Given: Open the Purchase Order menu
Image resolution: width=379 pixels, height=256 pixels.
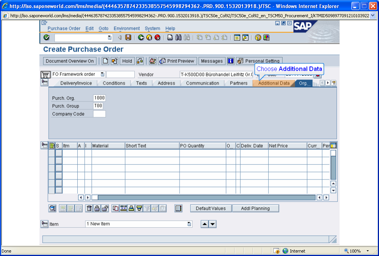Looking at the screenshot, I should [64, 28].
